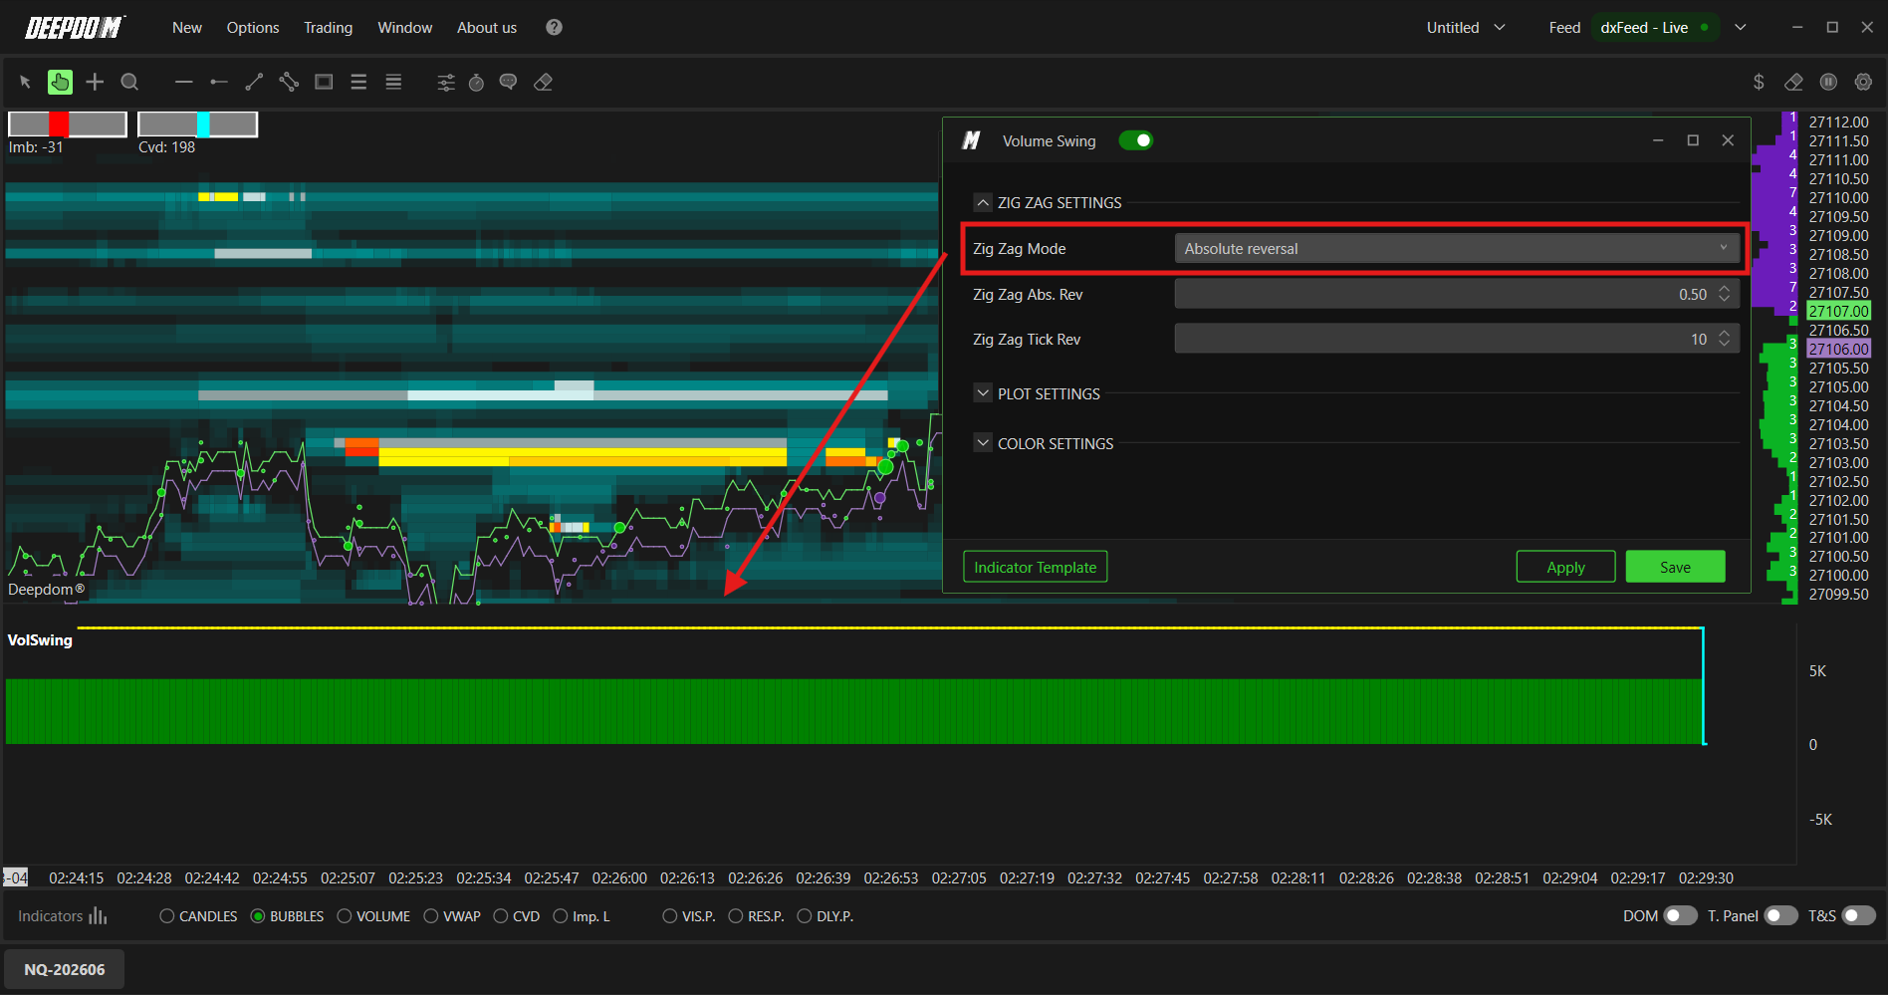Image resolution: width=1888 pixels, height=995 pixels.
Task: Select the CANDLES radio button
Action: tap(167, 916)
